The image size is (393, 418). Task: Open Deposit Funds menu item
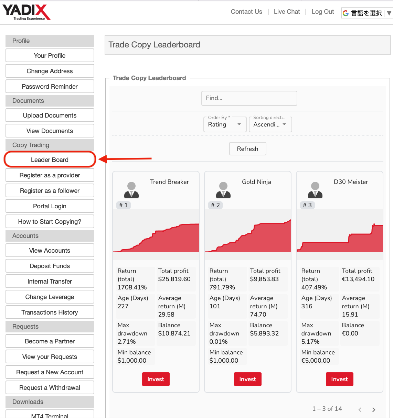pos(50,266)
